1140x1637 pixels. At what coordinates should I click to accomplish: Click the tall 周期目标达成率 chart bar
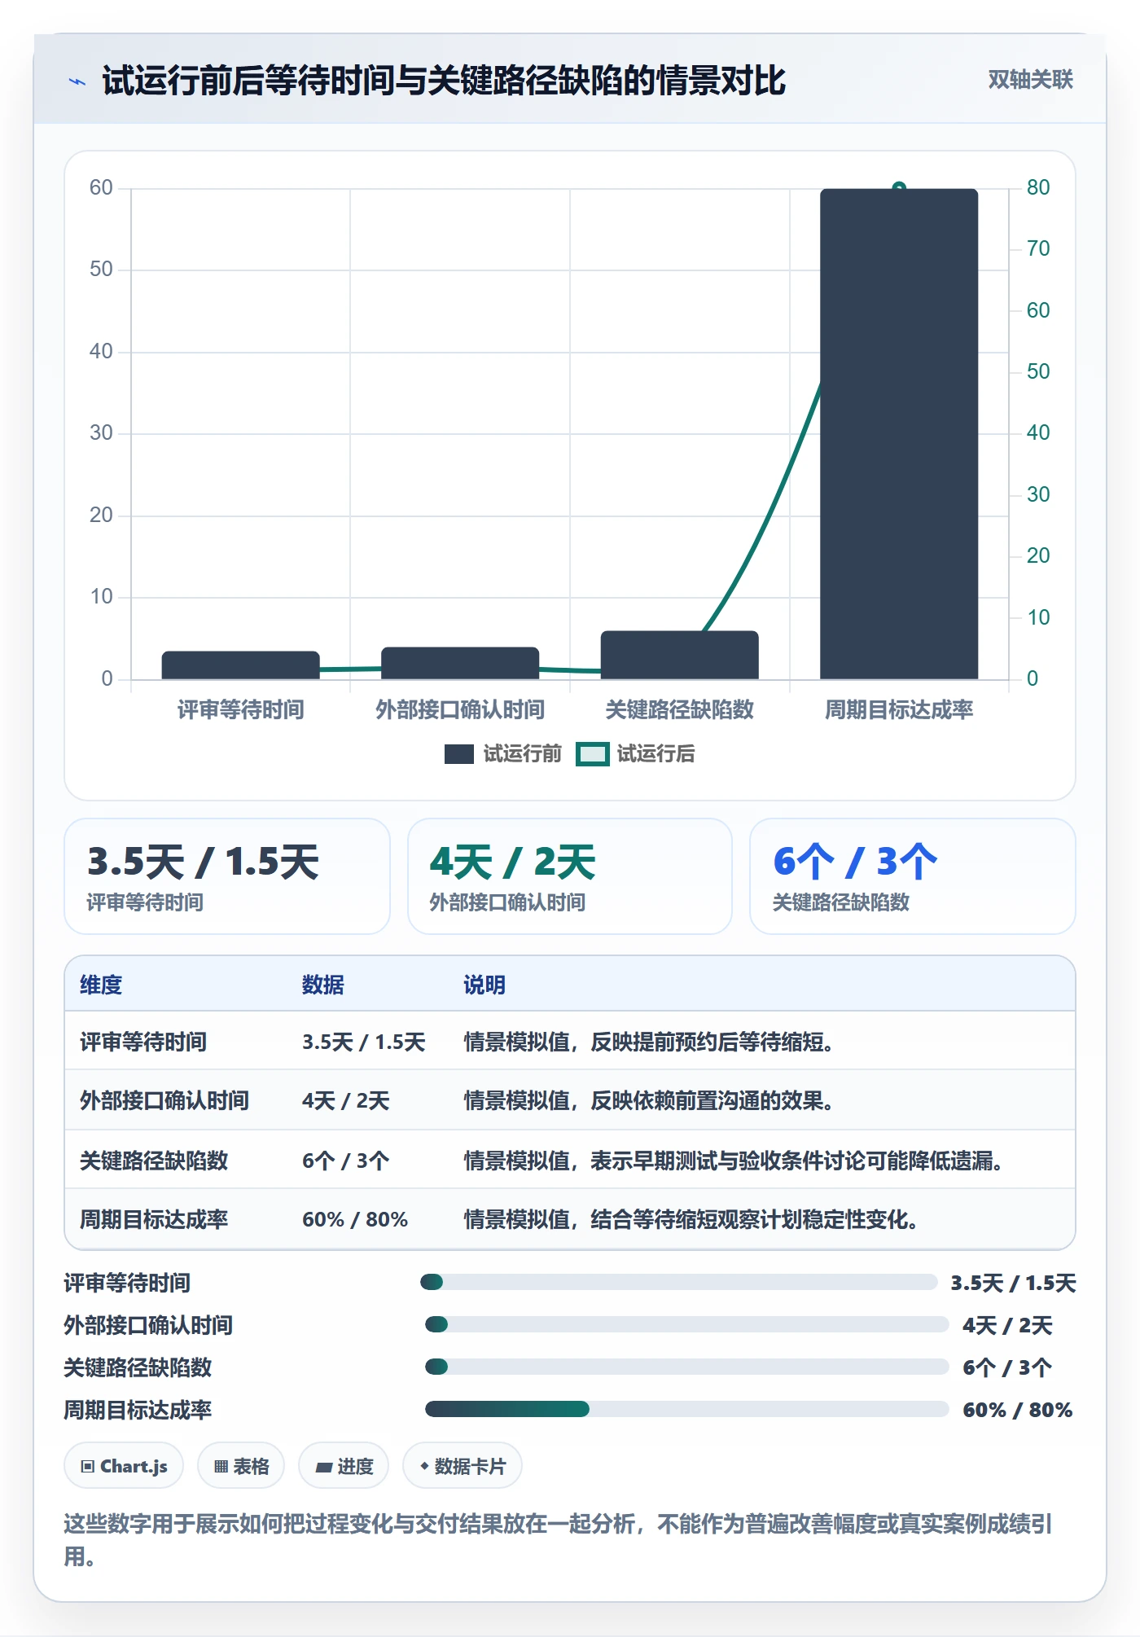899,434
